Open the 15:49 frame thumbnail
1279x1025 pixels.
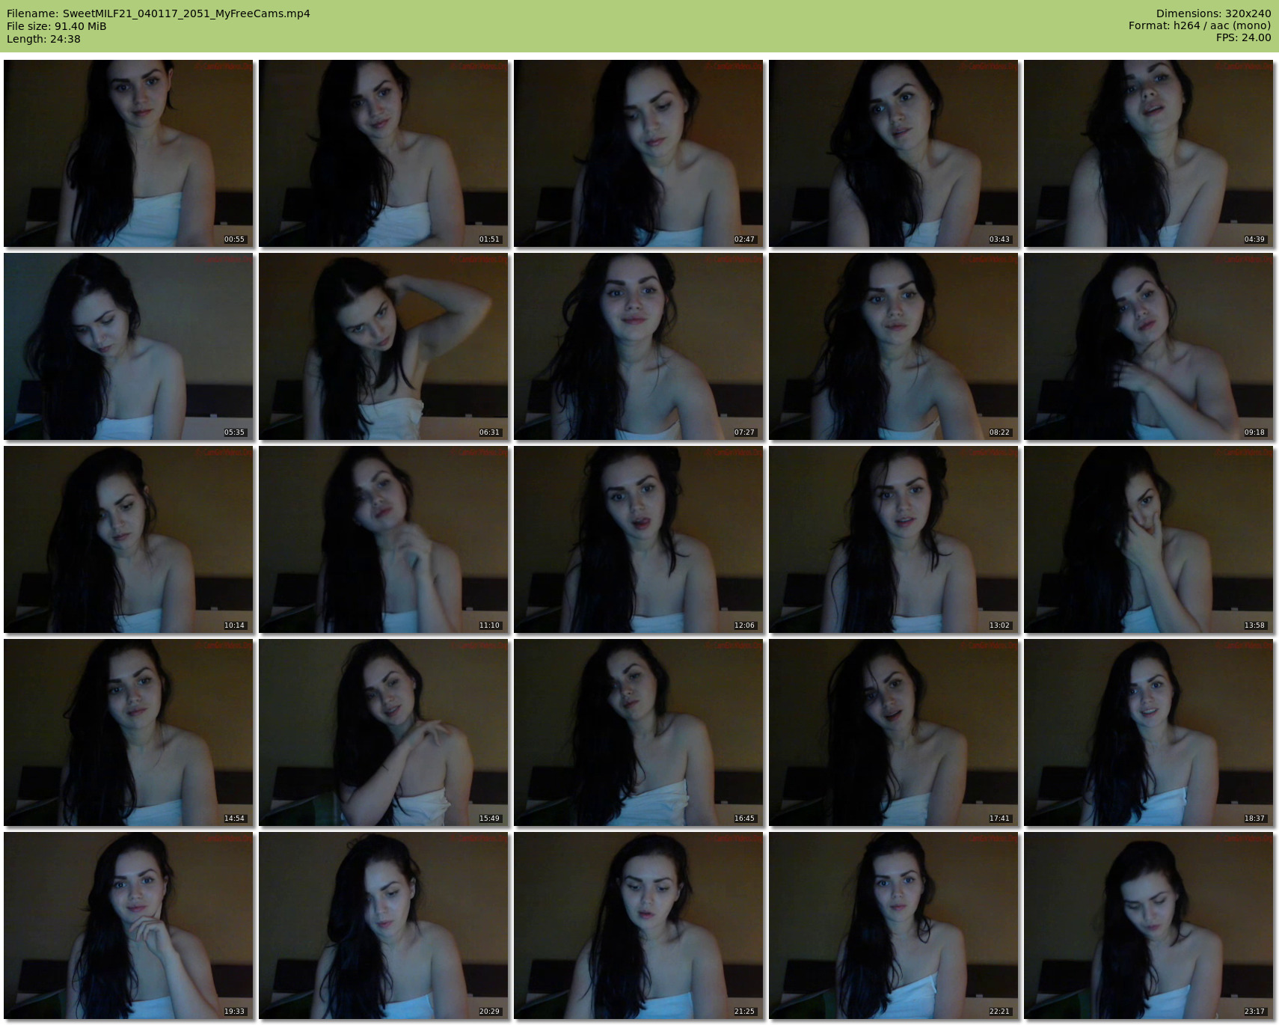coord(384,732)
